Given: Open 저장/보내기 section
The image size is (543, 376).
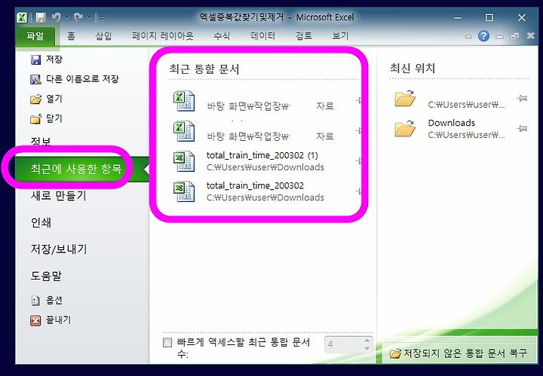Looking at the screenshot, I should pos(59,249).
